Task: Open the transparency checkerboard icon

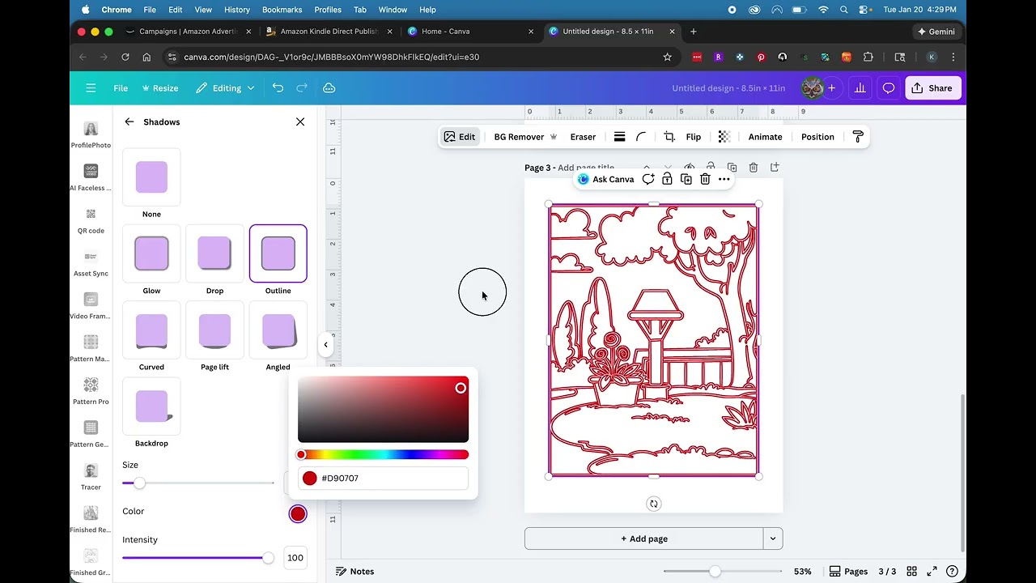Action: click(724, 137)
